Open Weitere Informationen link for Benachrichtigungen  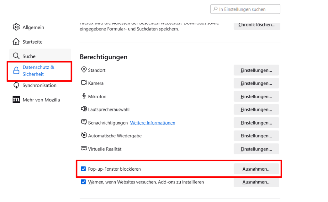click(152, 123)
